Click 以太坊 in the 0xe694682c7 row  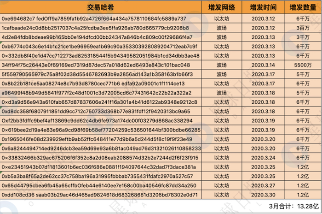pos(222,19)
